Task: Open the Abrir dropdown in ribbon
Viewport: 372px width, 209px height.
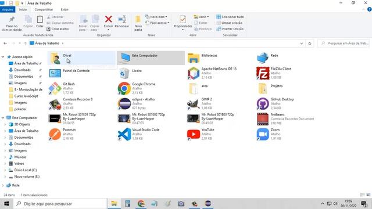Action: coord(201,17)
